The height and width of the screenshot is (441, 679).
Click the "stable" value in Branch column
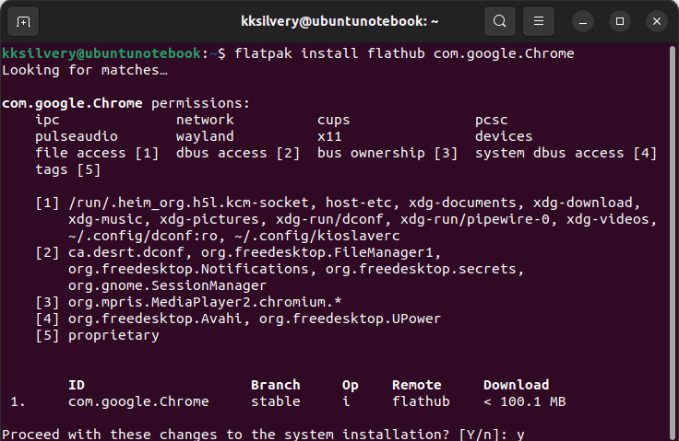pos(275,401)
